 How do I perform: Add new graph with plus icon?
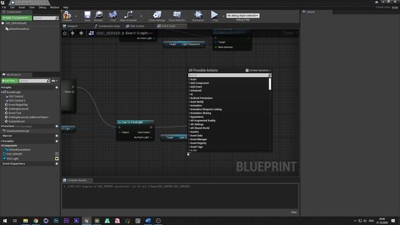(x=57, y=87)
